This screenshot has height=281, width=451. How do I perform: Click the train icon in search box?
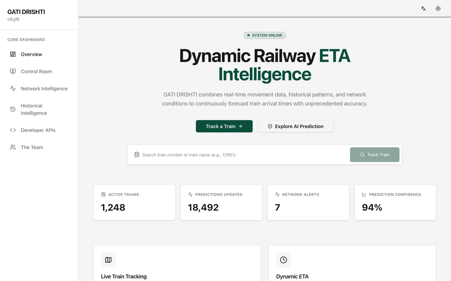click(137, 155)
